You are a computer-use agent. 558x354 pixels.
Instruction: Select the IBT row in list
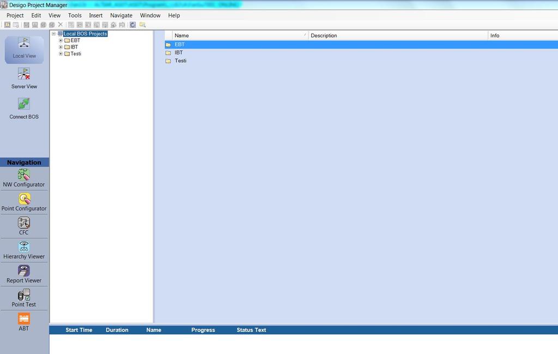[361, 53]
